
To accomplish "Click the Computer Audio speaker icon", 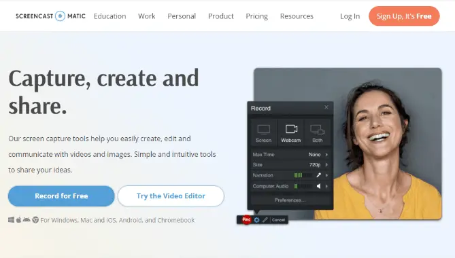I will (x=318, y=186).
